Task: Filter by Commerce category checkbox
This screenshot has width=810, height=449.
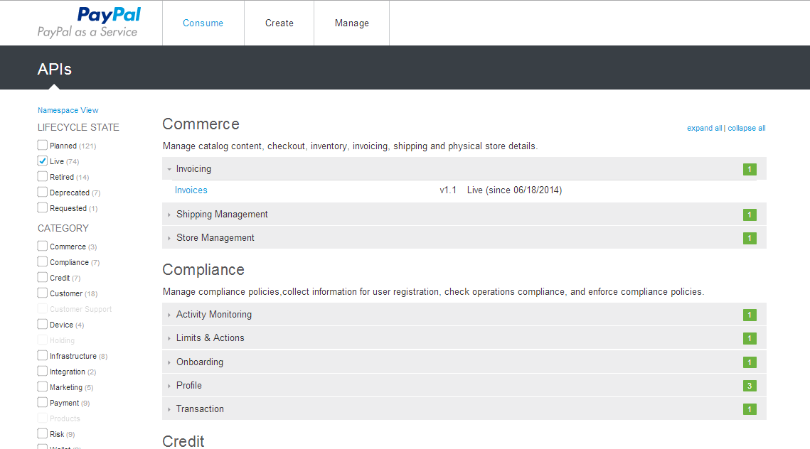Action: pyautogui.click(x=43, y=246)
